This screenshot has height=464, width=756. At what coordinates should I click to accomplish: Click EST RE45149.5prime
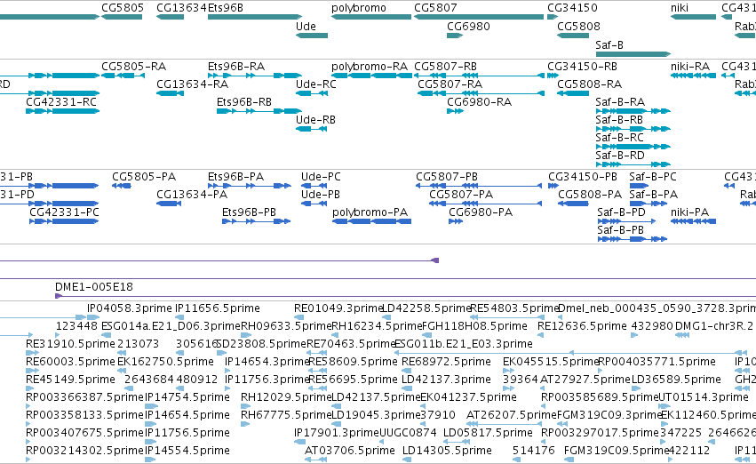tap(70, 380)
